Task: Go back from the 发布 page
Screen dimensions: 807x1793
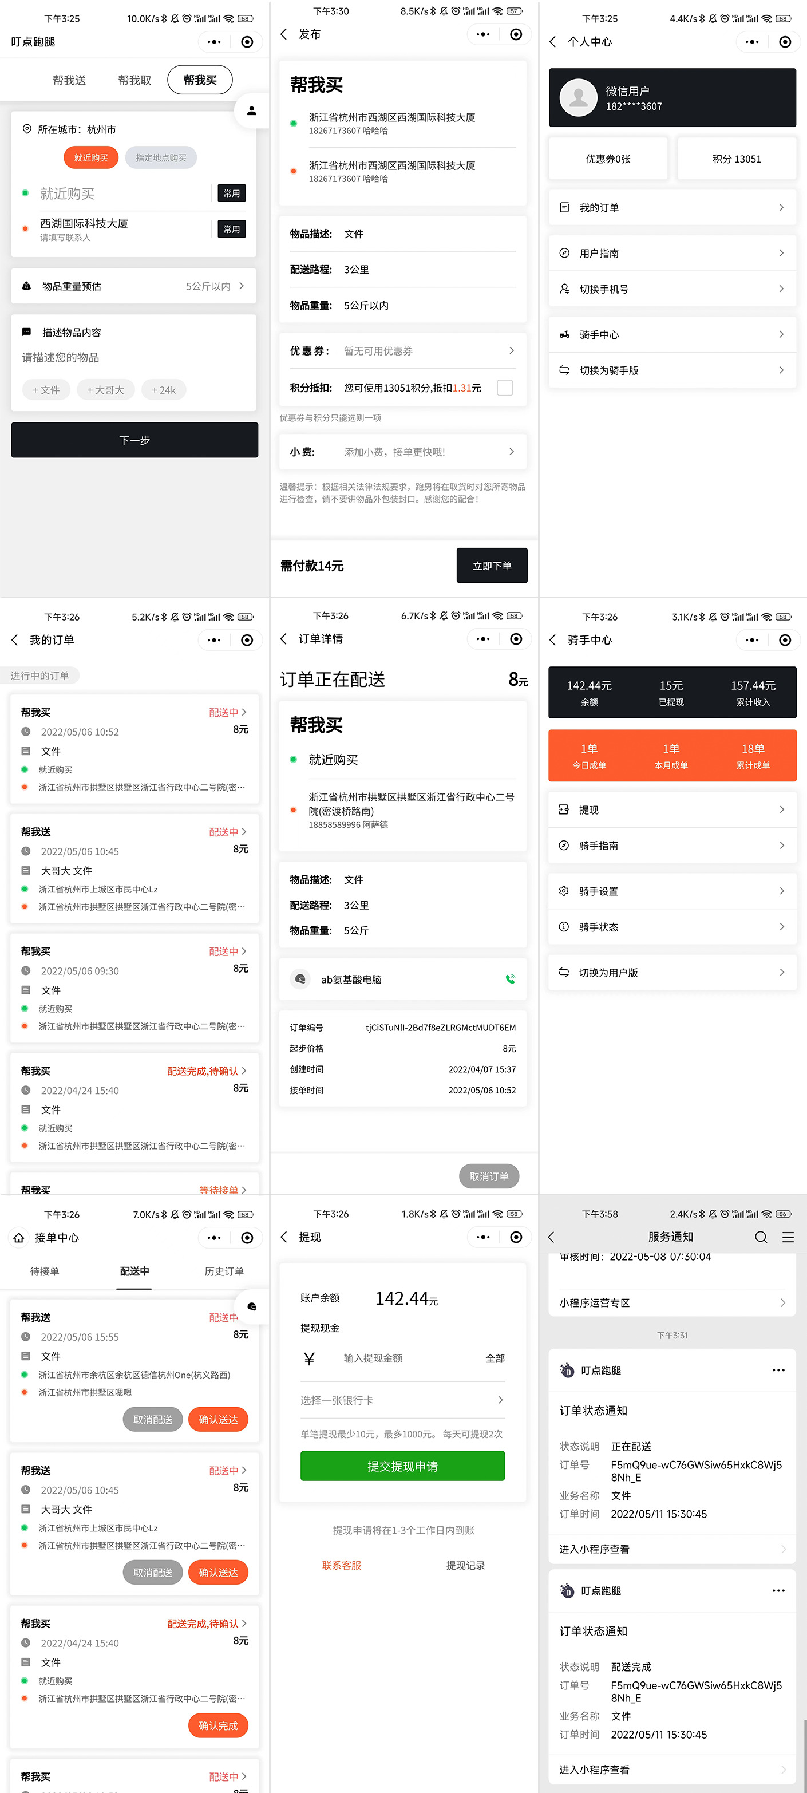Action: (x=283, y=34)
